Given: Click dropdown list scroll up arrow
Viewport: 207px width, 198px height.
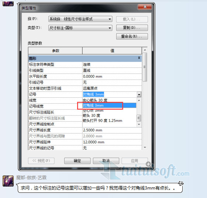Looking at the screenshot, I should pyautogui.click(x=139, y=101).
